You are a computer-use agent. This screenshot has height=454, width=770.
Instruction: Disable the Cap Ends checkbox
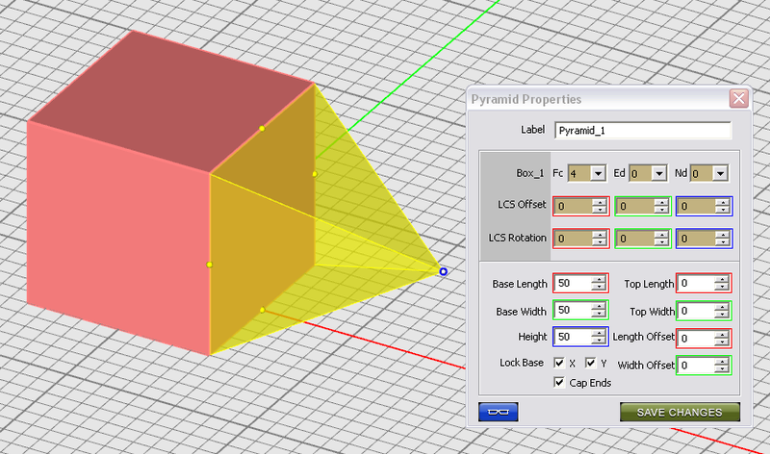coord(561,382)
